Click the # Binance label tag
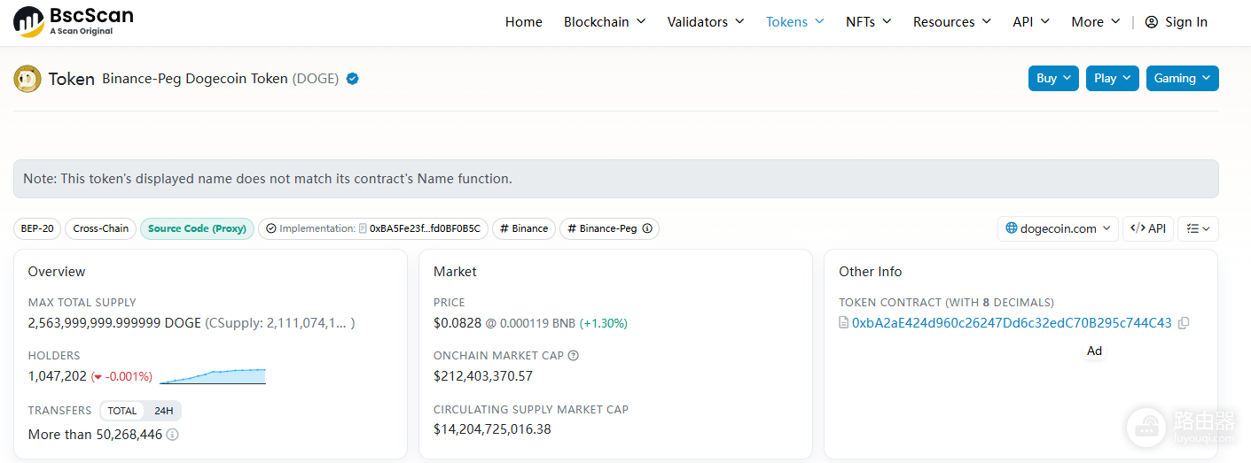1251x463 pixels. [524, 228]
